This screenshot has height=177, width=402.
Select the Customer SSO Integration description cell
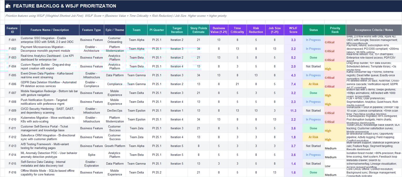(49, 40)
